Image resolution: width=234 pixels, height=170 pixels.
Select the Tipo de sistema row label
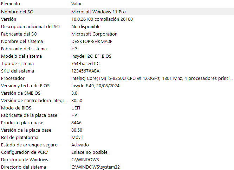[18, 64]
